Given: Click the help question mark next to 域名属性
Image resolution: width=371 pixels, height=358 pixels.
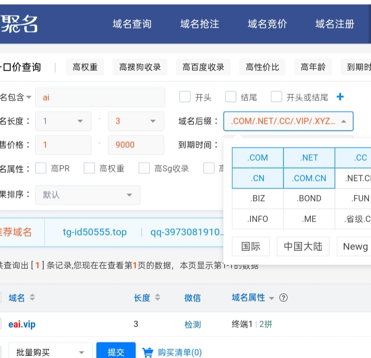Looking at the screenshot, I should 283,298.
